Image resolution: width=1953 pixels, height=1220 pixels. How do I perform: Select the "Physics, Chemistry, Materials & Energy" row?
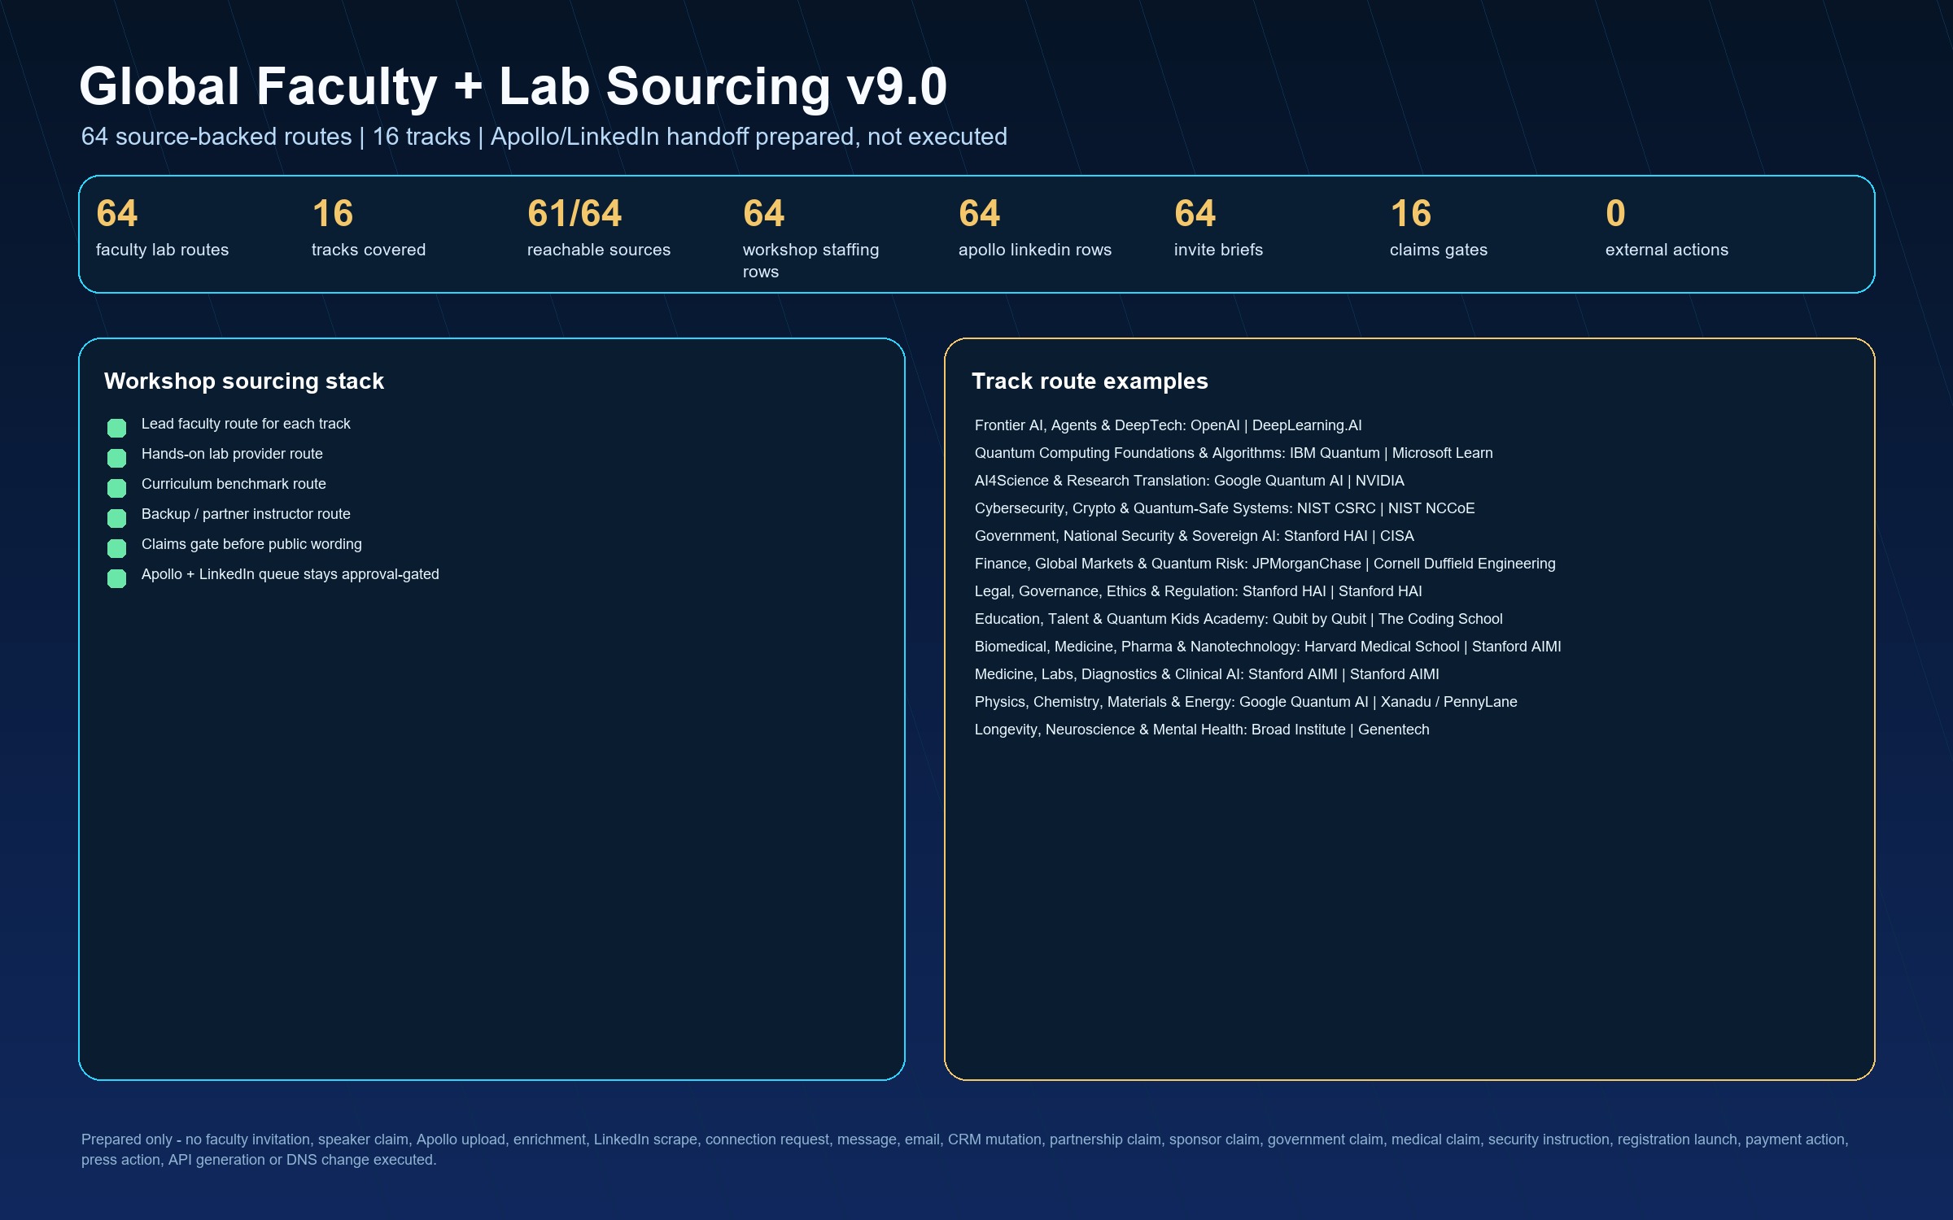pyautogui.click(x=1246, y=702)
